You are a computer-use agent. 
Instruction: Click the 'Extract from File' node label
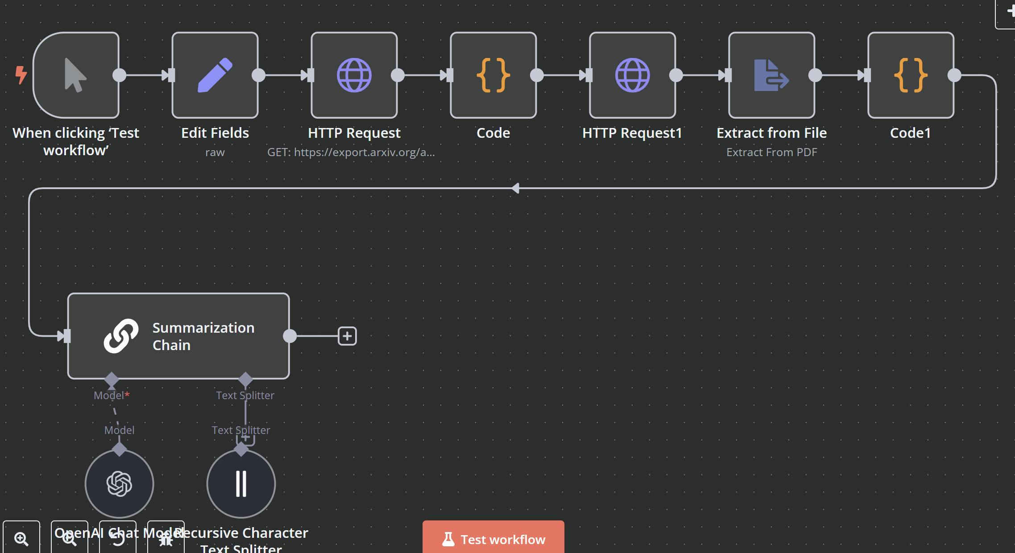(x=772, y=133)
